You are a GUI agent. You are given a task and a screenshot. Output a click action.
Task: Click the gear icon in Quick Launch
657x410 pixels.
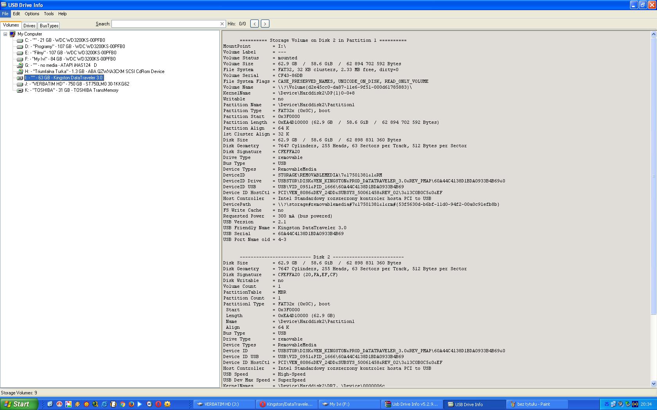(167, 404)
